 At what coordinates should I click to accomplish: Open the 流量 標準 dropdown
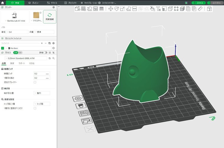point(44,32)
